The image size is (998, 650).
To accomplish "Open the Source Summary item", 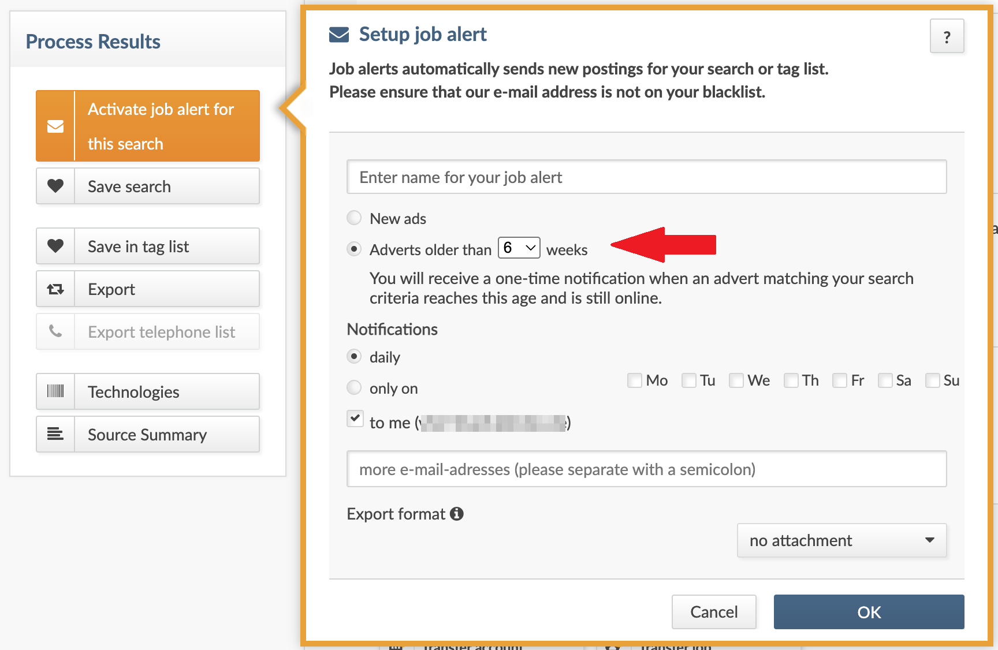I will (148, 434).
